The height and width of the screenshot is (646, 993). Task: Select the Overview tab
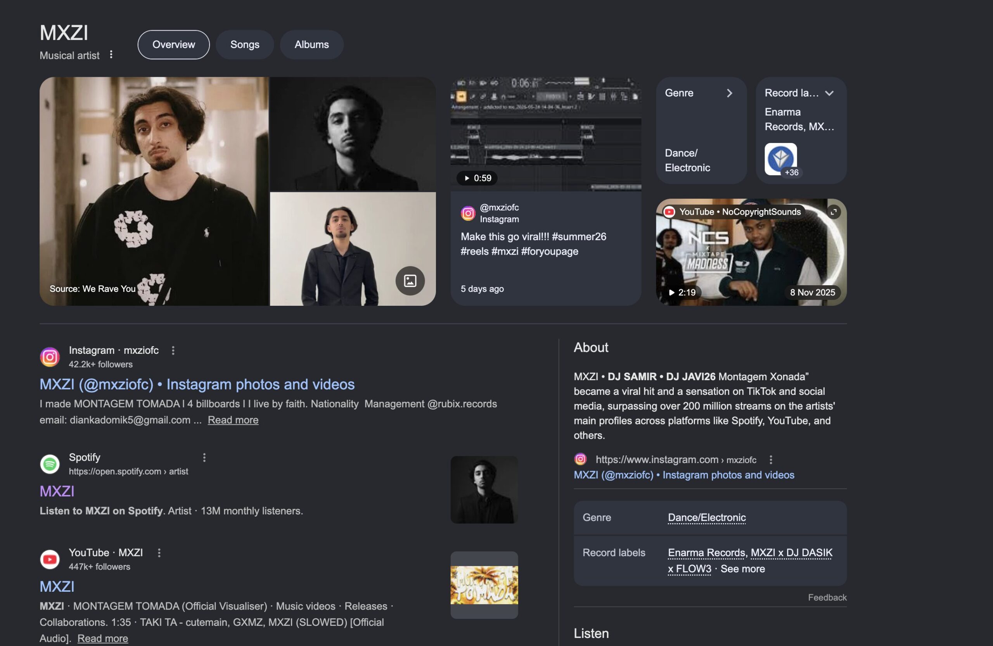click(x=173, y=45)
